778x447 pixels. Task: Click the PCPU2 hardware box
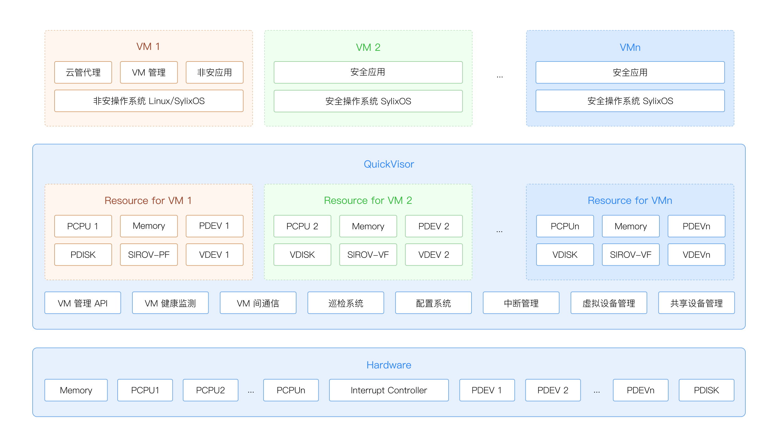210,390
